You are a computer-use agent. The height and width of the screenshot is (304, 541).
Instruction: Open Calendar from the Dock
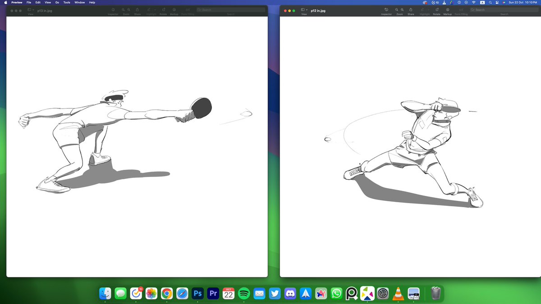pyautogui.click(x=229, y=293)
